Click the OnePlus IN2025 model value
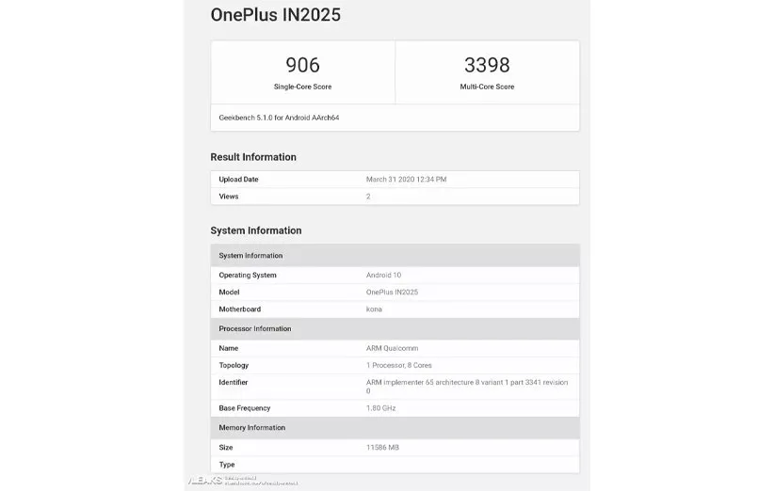Screen dimensions: 774x491 point(392,293)
